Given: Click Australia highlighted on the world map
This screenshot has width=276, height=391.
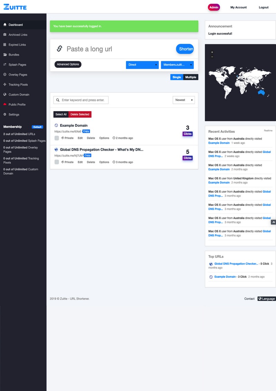Looking at the screenshot, I should (x=261, y=93).
